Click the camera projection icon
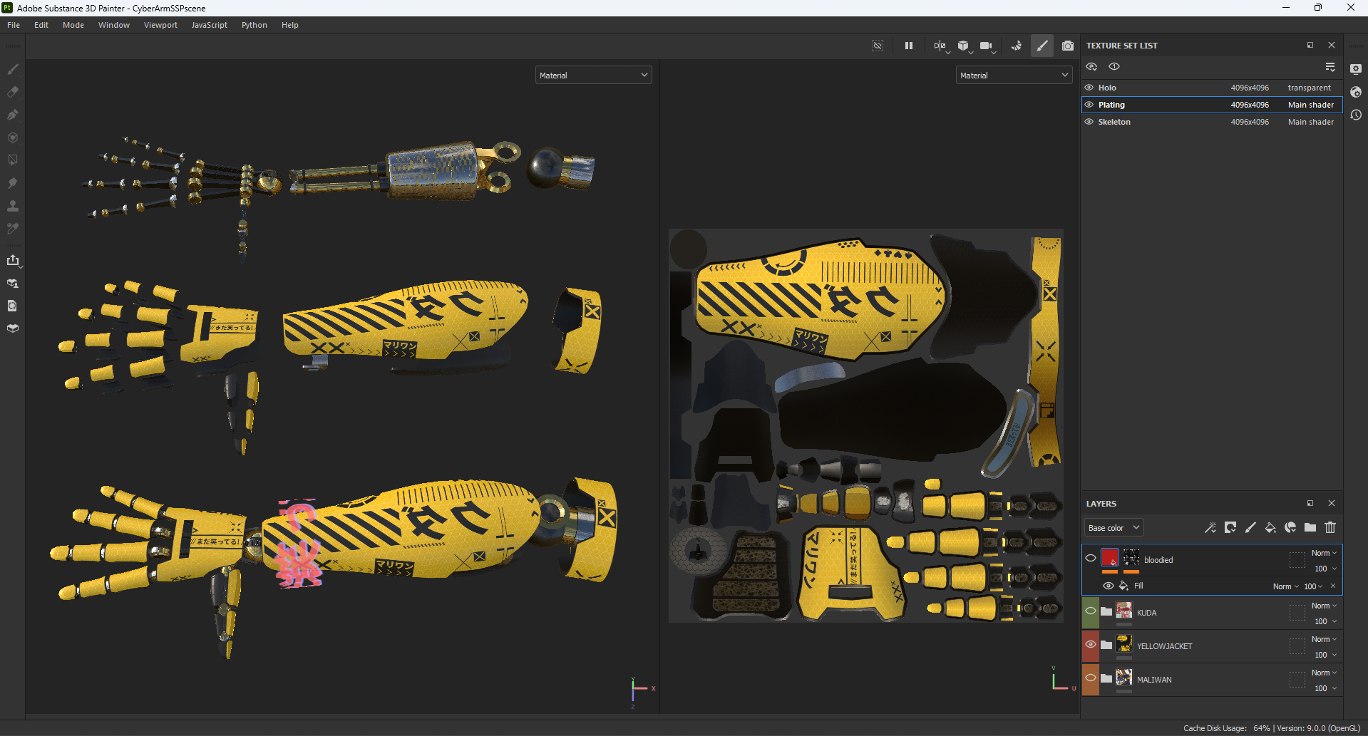 [987, 46]
